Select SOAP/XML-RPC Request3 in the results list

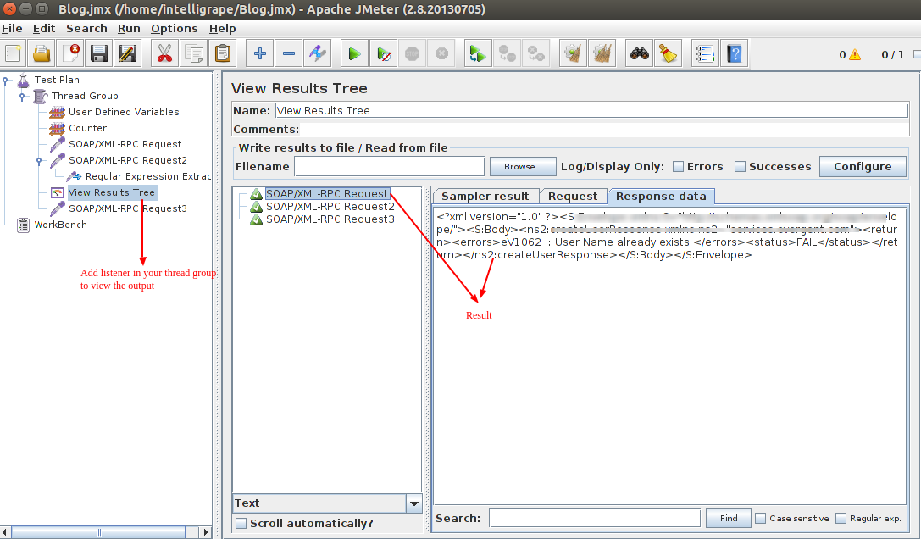click(330, 219)
